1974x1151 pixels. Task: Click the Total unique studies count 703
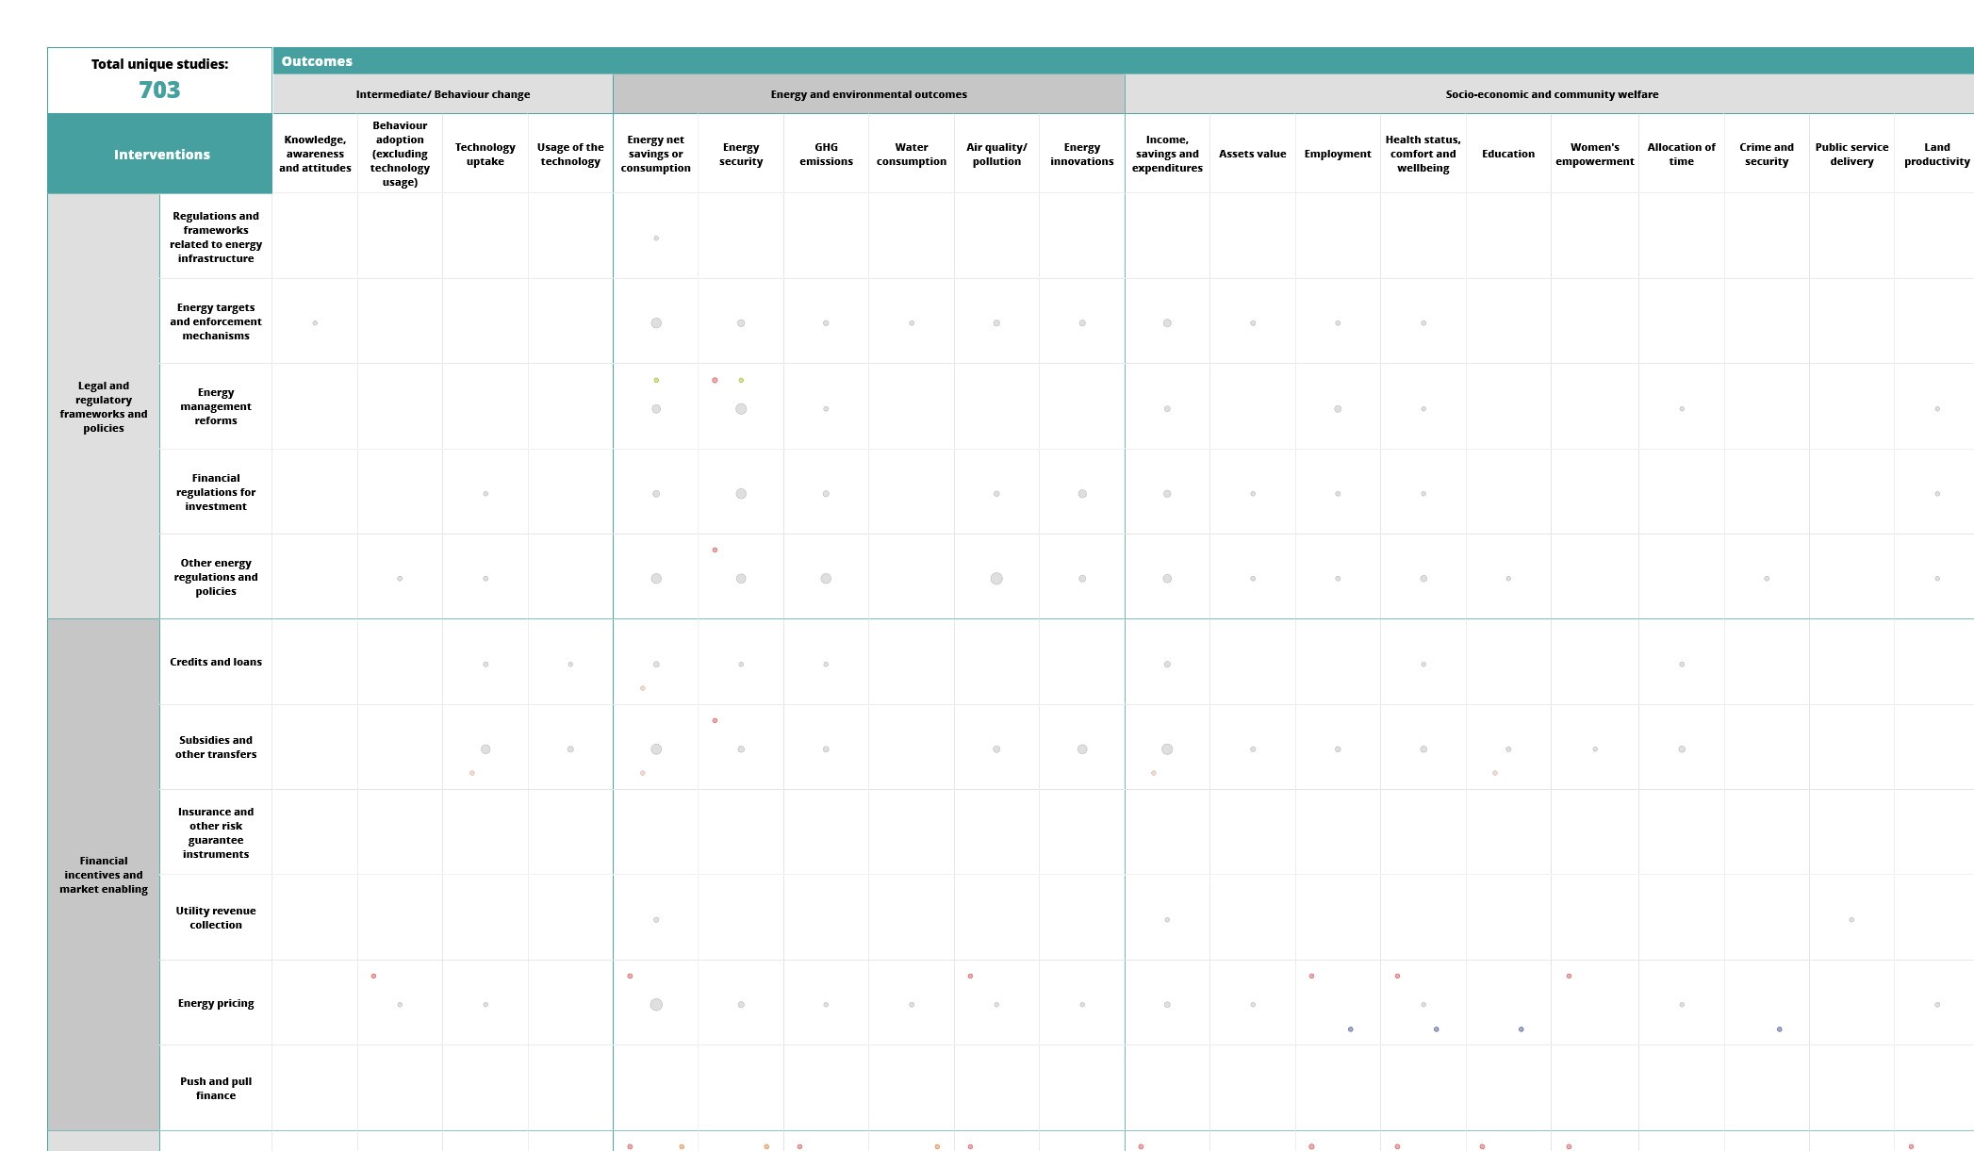tap(159, 90)
